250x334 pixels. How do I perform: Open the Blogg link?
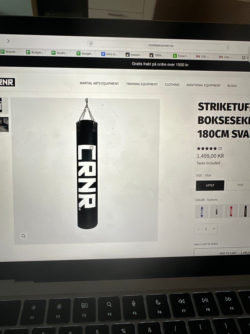(232, 86)
